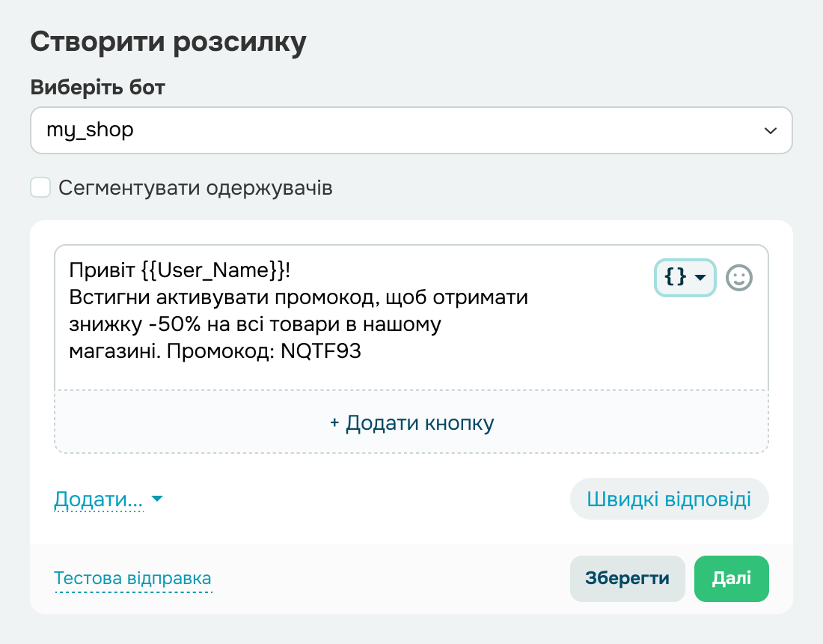Click the promo code NQTF93 text
Image resolution: width=823 pixels, height=644 pixels.
click(x=321, y=352)
